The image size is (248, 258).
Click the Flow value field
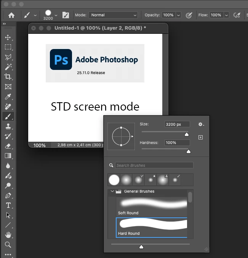tap(216, 15)
